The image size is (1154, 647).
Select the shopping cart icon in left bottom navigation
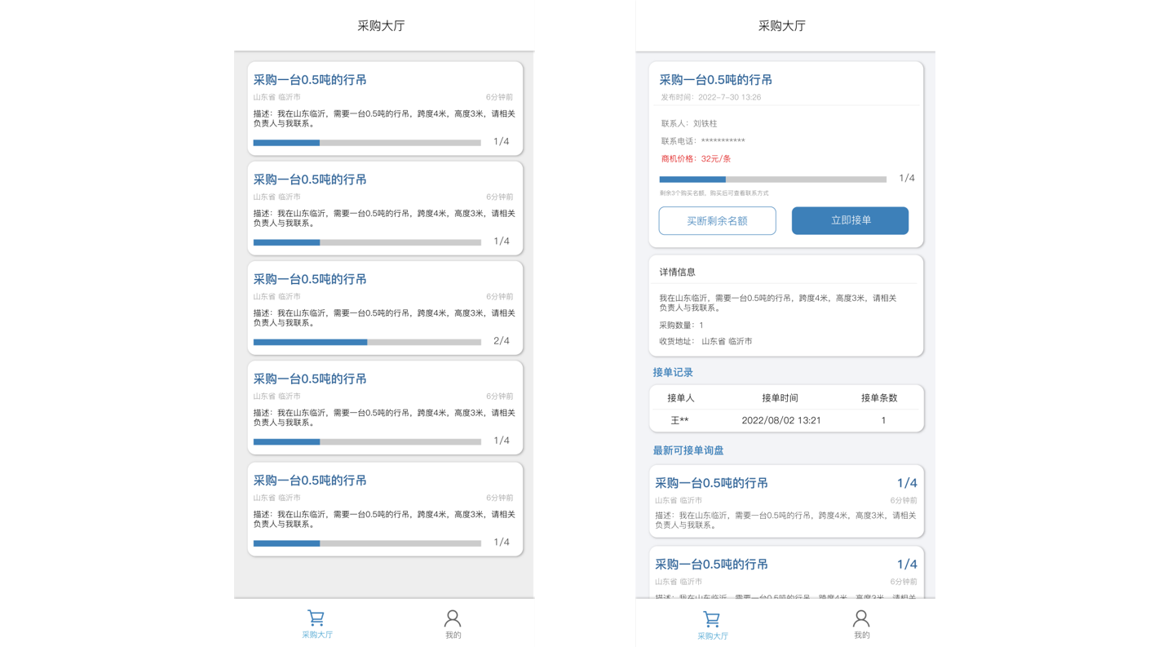point(316,618)
